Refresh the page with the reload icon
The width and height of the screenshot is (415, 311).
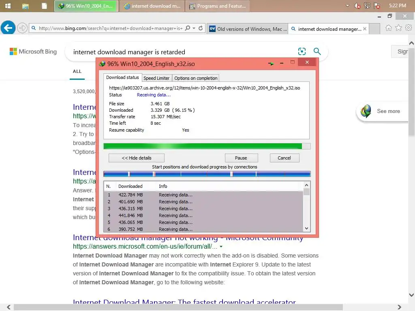(201, 28)
